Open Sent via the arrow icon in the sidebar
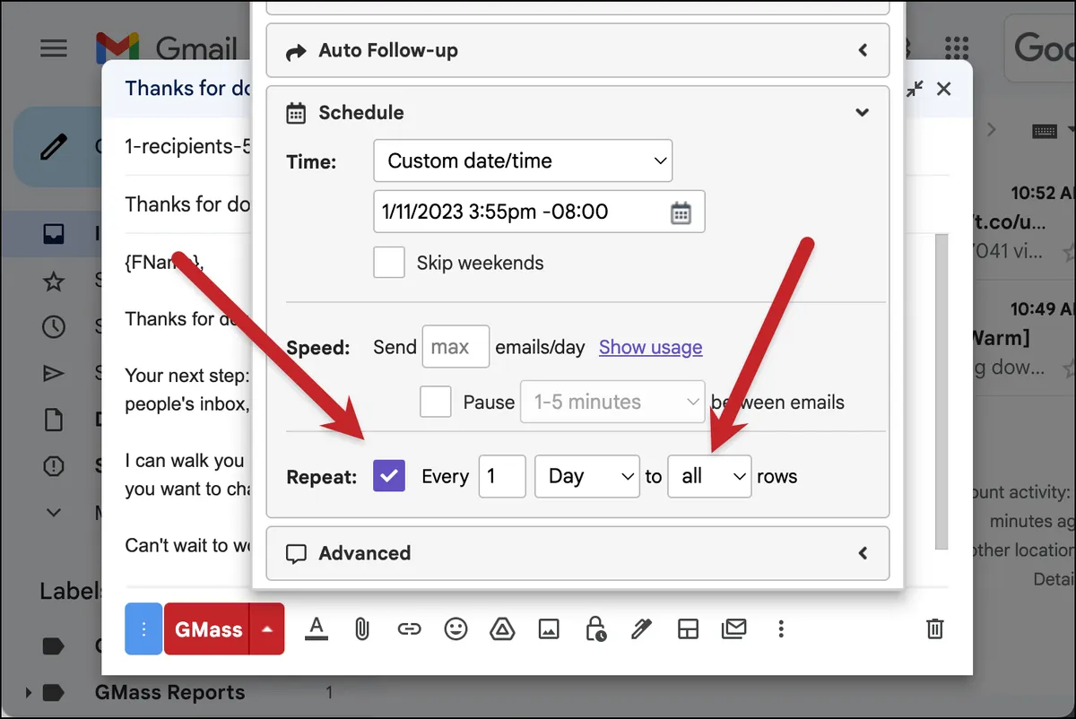The height and width of the screenshot is (719, 1076). (x=54, y=373)
